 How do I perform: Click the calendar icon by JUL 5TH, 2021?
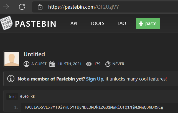(52, 64)
